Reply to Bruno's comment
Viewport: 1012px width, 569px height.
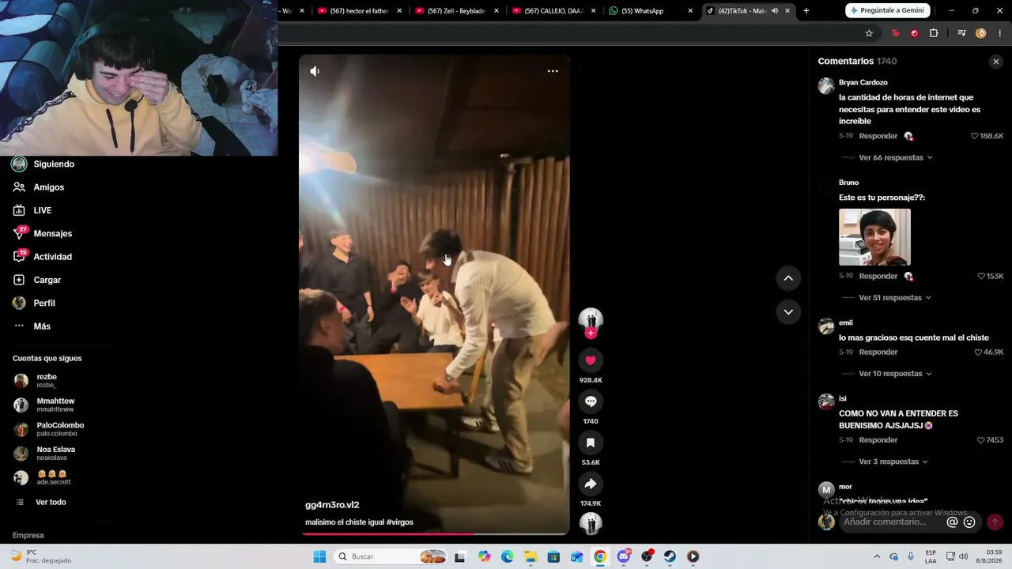tap(878, 276)
